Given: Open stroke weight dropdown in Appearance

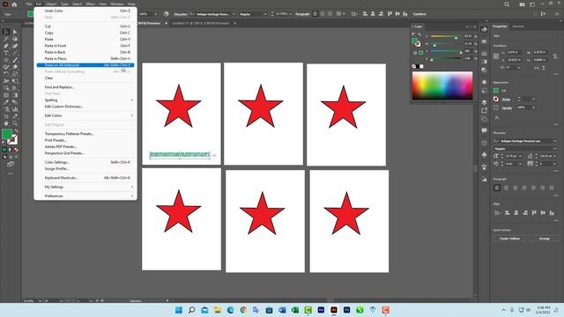Looking at the screenshot, I should click(534, 100).
